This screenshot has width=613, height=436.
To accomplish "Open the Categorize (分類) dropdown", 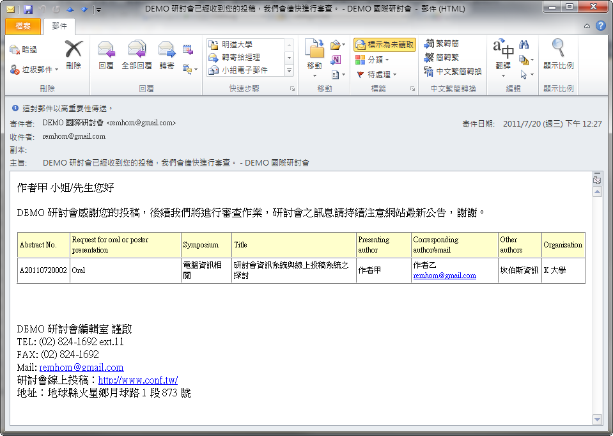I will 387,59.
